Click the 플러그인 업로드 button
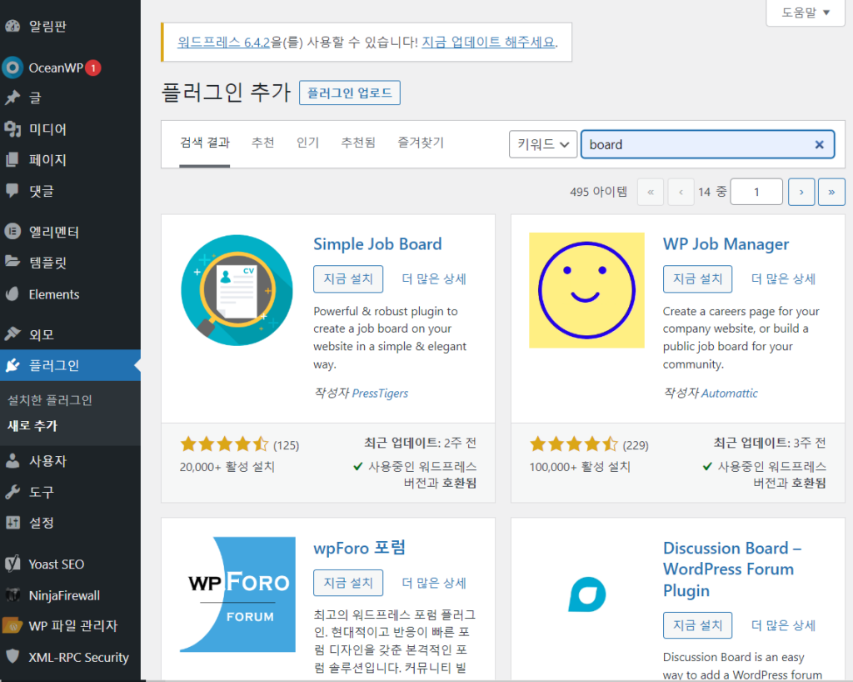This screenshot has height=682, width=853. coord(350,93)
